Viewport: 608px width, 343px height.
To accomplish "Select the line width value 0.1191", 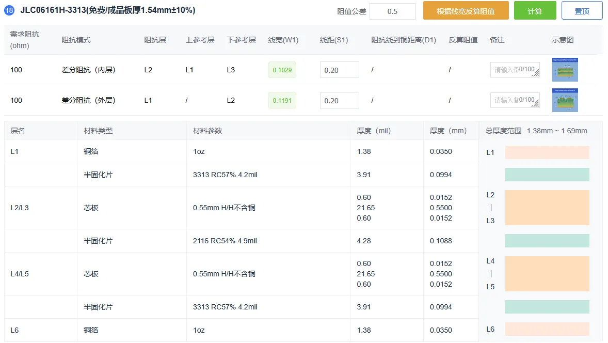I will pyautogui.click(x=282, y=101).
